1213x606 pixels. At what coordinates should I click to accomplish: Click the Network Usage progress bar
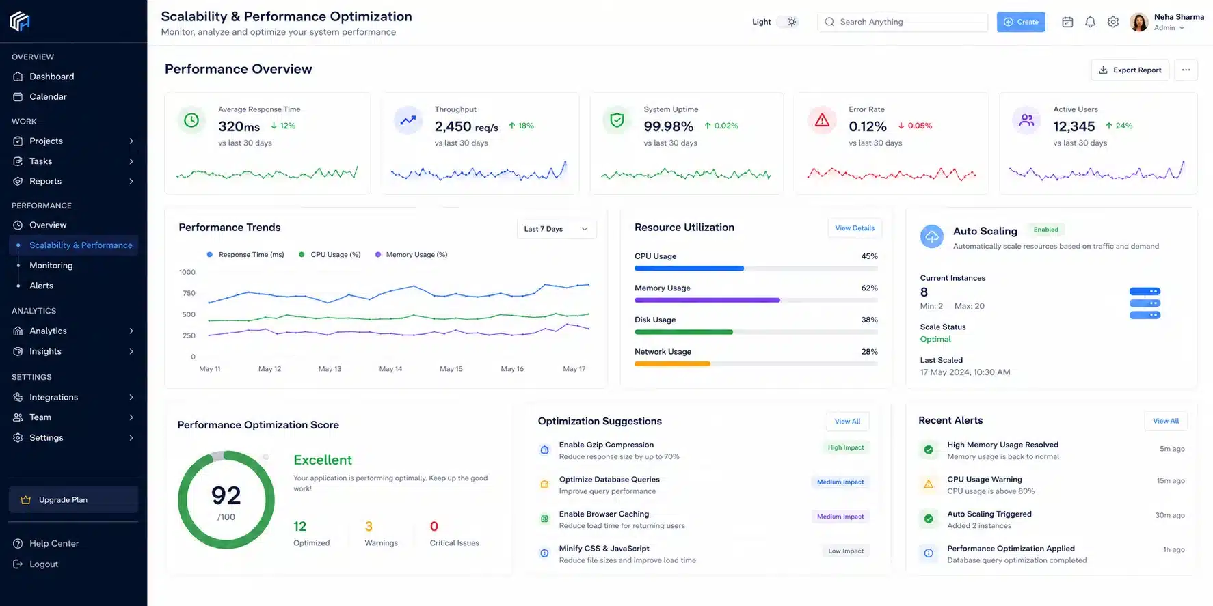pyautogui.click(x=756, y=363)
